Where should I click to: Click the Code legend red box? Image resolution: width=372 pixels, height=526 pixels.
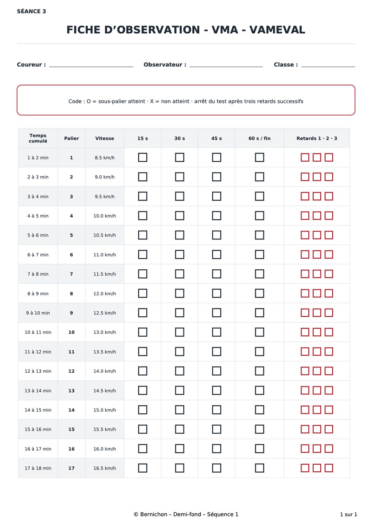tap(186, 100)
